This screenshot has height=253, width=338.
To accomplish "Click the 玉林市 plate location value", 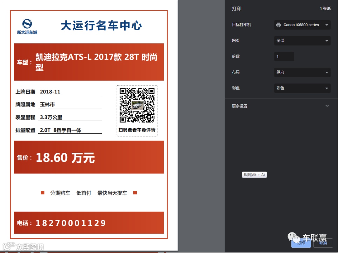I will click(x=47, y=105).
